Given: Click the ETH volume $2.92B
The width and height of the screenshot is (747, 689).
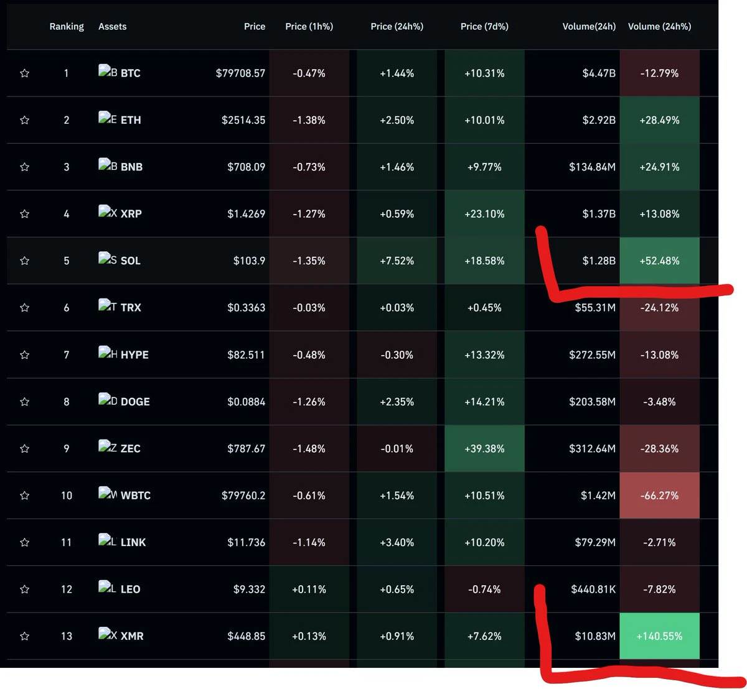Looking at the screenshot, I should coord(599,120).
